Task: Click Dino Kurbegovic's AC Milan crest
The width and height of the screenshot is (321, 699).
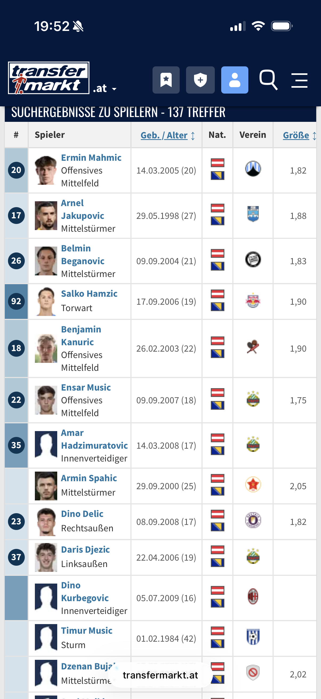Action: (253, 596)
